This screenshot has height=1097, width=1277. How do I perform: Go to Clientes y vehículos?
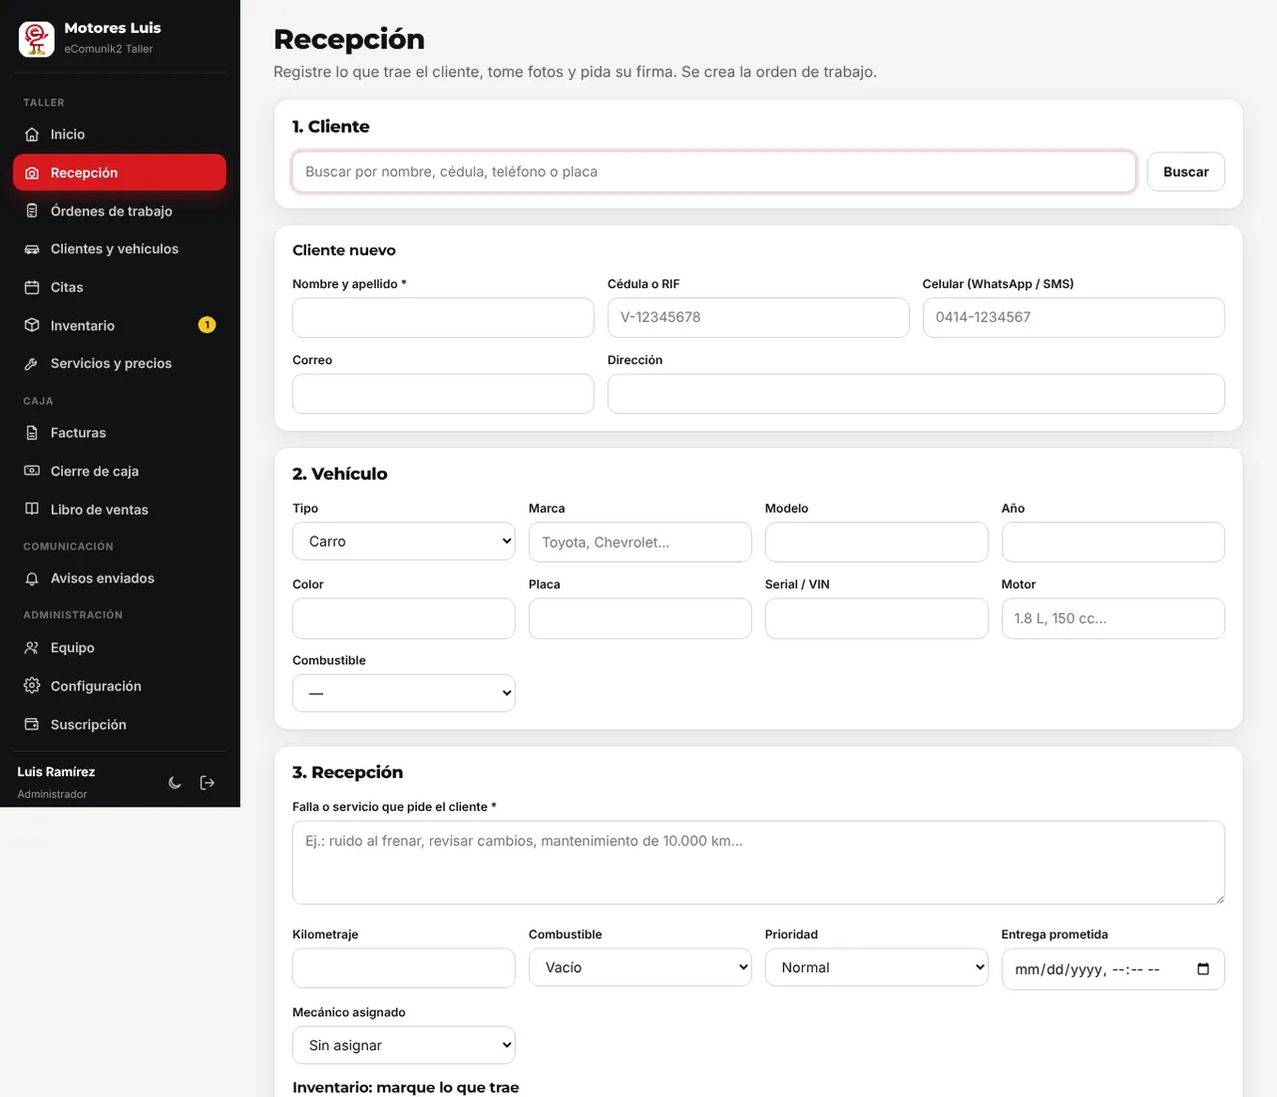tap(120, 249)
